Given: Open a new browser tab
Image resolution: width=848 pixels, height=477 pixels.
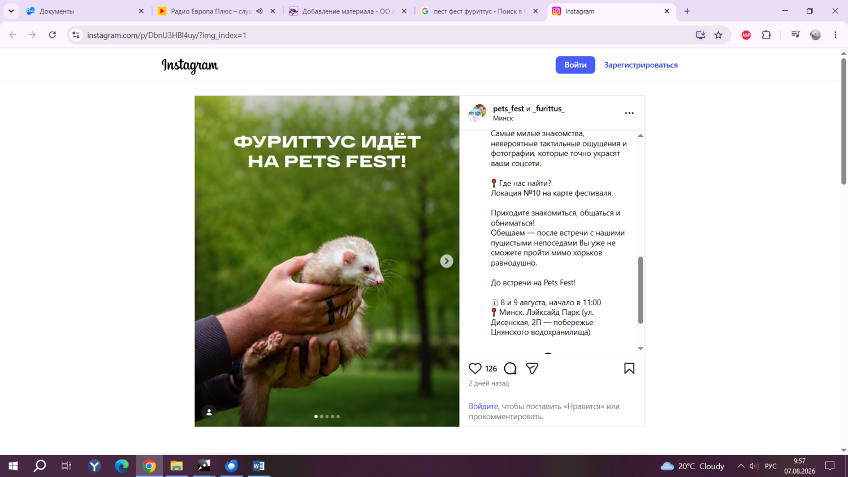Looking at the screenshot, I should tap(687, 11).
